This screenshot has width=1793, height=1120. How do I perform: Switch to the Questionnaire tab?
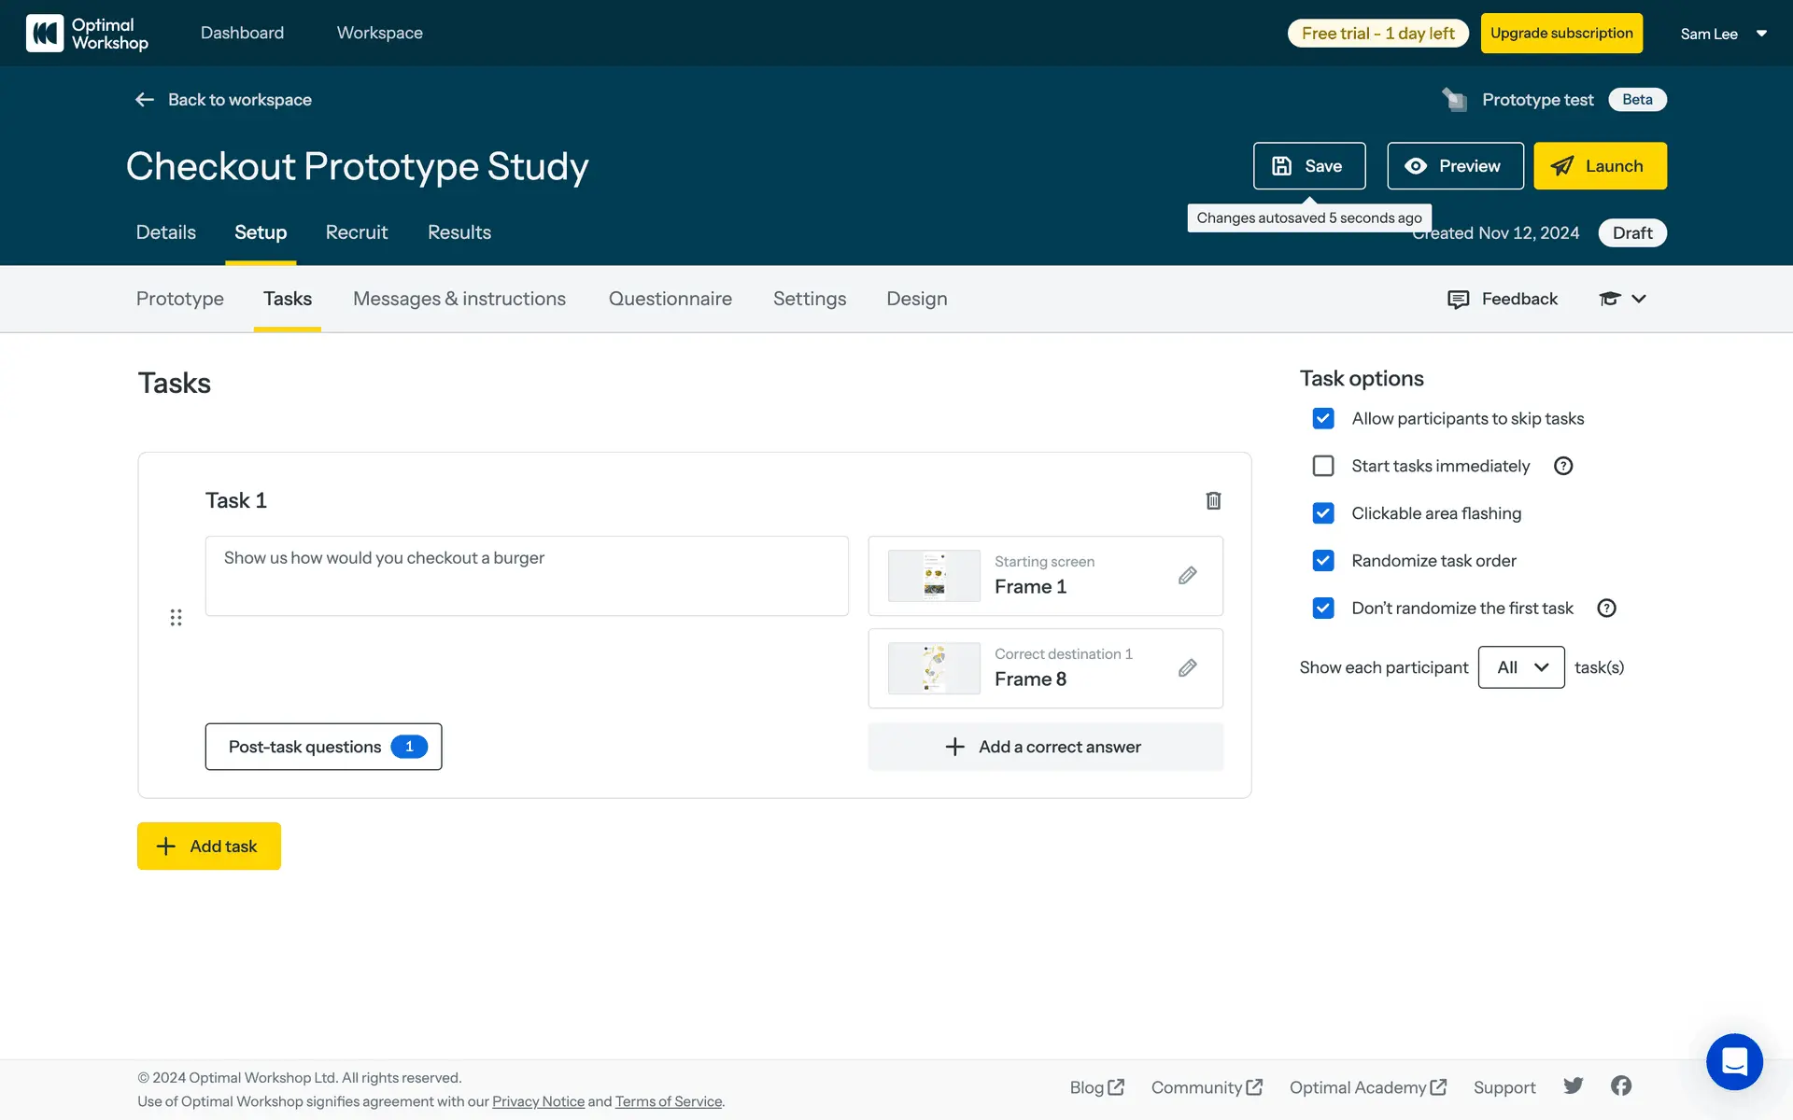670,299
